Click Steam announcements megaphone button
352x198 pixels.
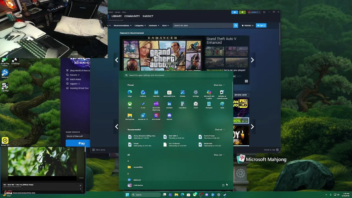235,12
